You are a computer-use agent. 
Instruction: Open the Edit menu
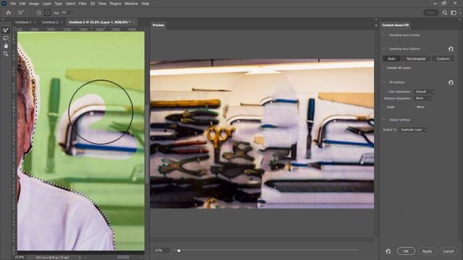22,4
